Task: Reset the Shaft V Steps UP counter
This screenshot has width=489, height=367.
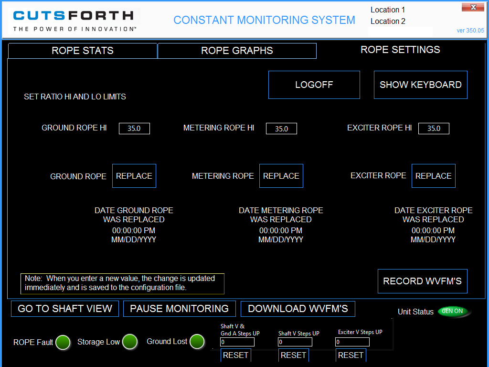Action: tap(294, 355)
